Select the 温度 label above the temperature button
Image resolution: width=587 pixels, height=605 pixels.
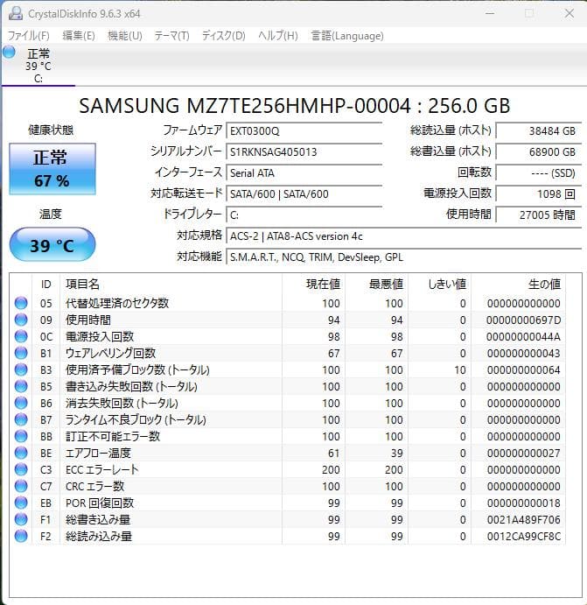point(51,215)
